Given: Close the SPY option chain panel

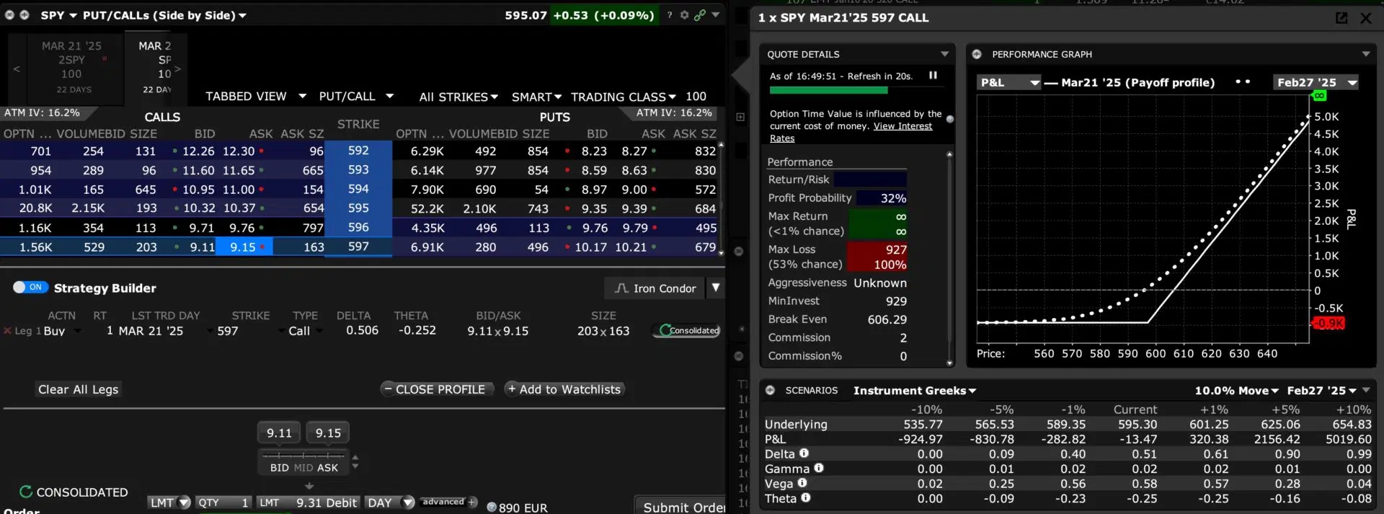Looking at the screenshot, I should pos(10,15).
